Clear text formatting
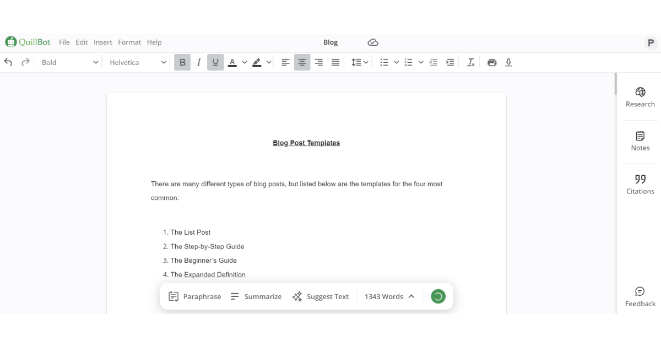 471,62
